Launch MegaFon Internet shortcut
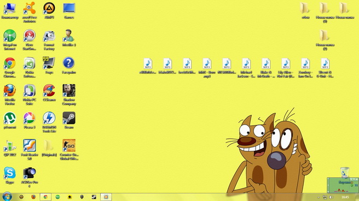 click(10, 40)
